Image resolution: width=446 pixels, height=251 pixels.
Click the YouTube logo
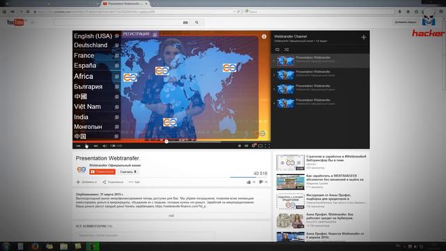pos(15,22)
